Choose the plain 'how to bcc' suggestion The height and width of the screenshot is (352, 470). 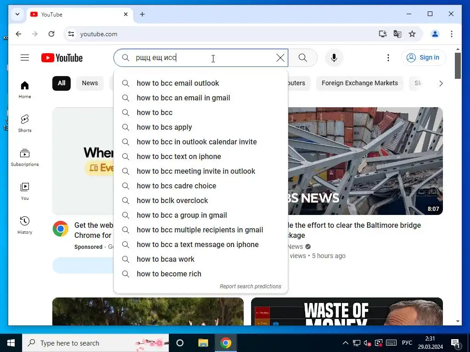pos(201,113)
